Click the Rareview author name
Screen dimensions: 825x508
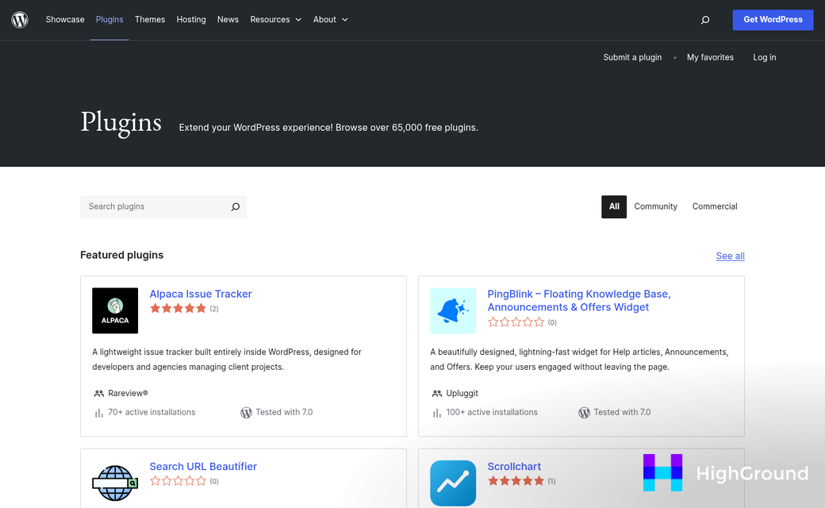pyautogui.click(x=128, y=393)
